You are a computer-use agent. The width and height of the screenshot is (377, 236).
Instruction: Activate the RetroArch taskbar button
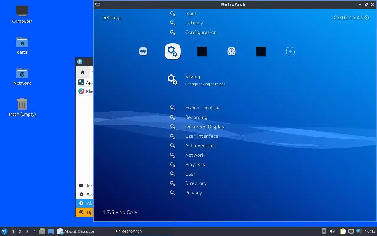tap(143, 232)
